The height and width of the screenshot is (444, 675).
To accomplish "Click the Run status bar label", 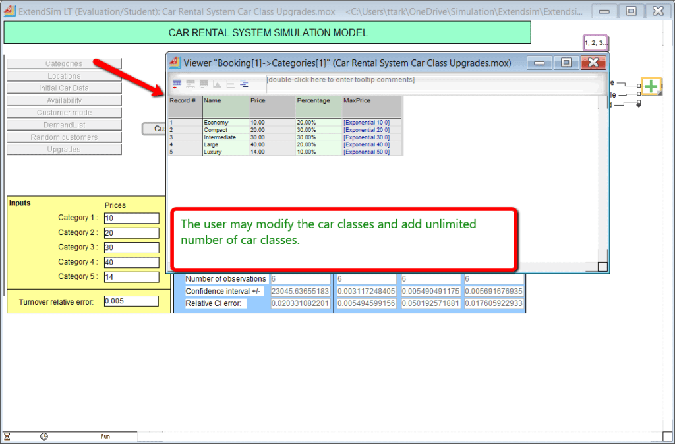I will pos(105,436).
